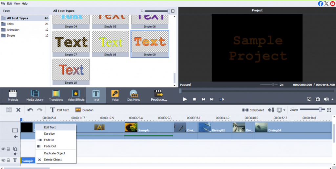Open the Media Library panel
Screen dimensions: 336x169
click(35, 95)
